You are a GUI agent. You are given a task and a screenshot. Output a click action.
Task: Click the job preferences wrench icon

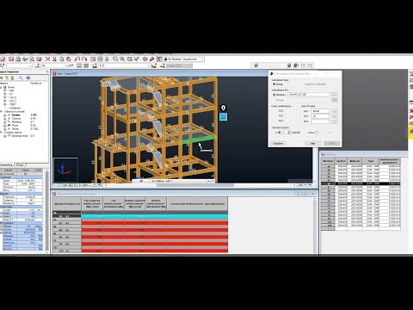coord(151,59)
